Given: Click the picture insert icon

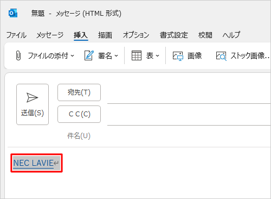Looking at the screenshot, I should point(178,56).
